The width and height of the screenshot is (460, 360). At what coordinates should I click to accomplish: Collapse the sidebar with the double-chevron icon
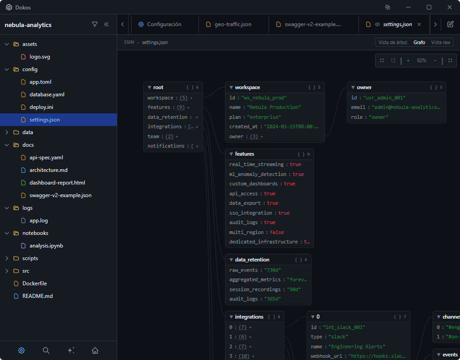tap(106, 25)
